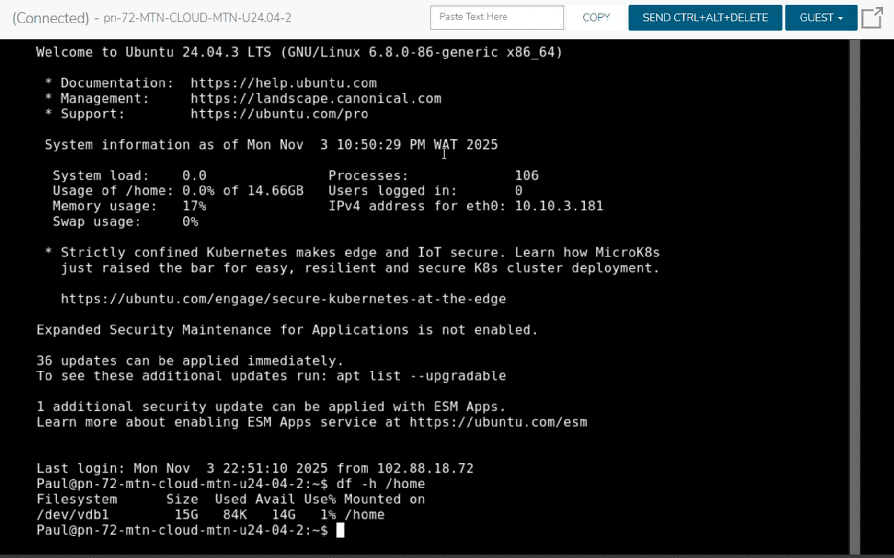Focus the Paste Text Here field
The image size is (894, 558).
click(x=497, y=17)
